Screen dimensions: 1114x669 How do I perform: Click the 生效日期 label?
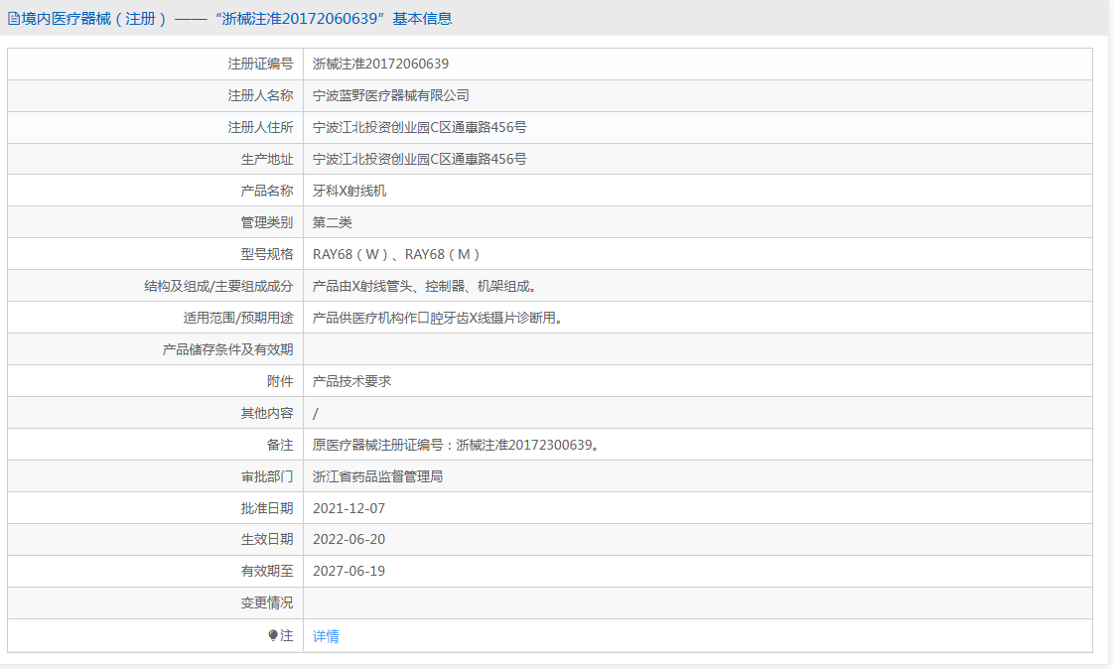[x=267, y=540]
